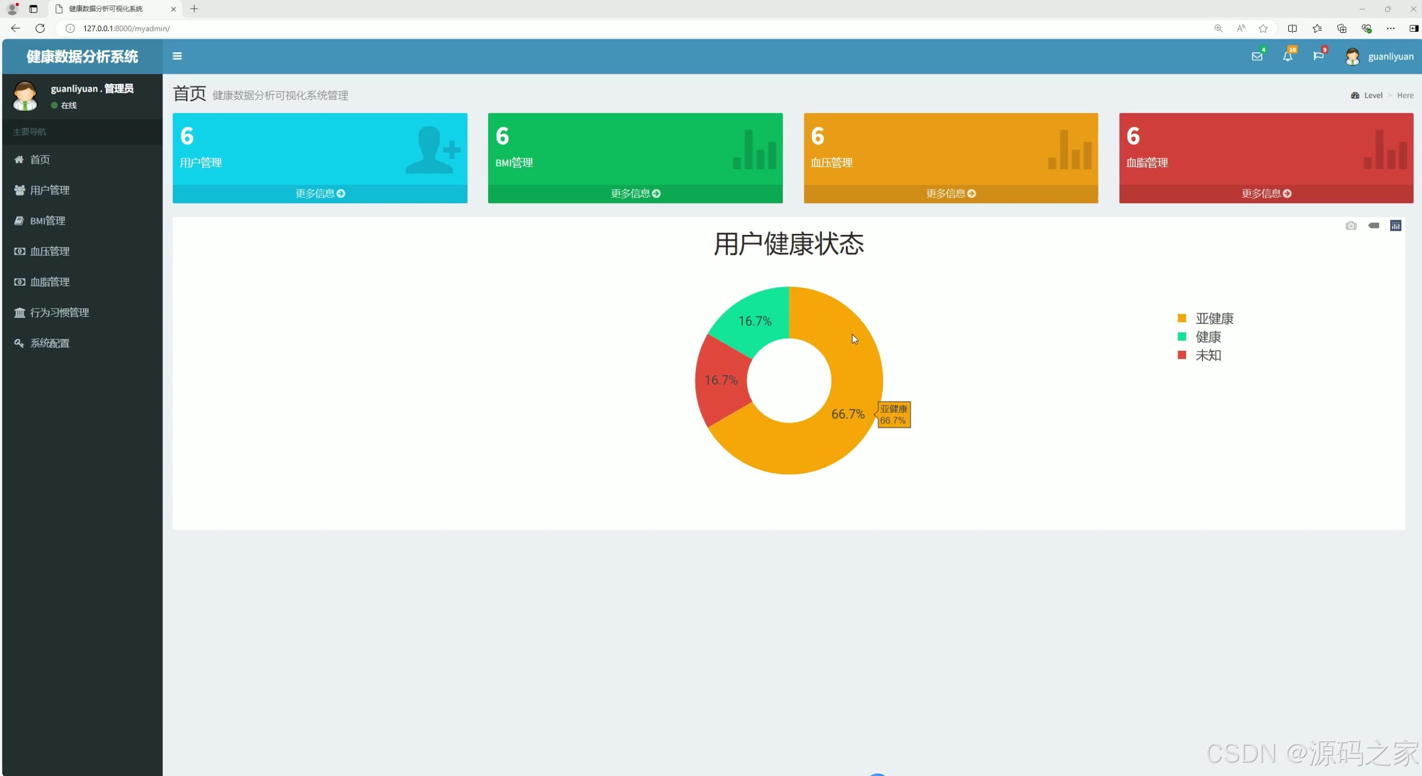This screenshot has height=776, width=1422.
Task: Open the messages envelope icon with 4 notifications
Action: [x=1257, y=56]
